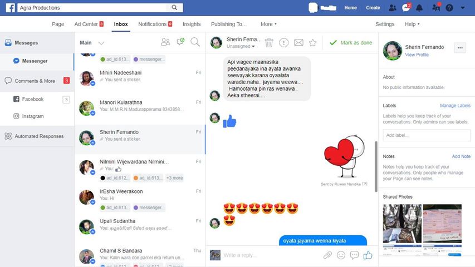This screenshot has width=475, height=267.
Task: Click the chat area vertical scrollbar
Action: 376,166
